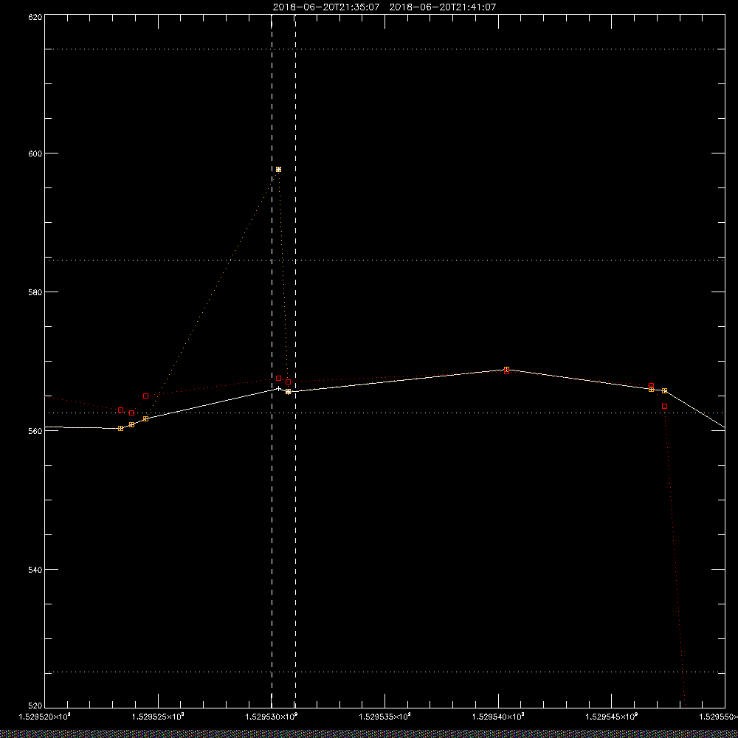Pick the outlier spike marker near 598
The height and width of the screenshot is (738, 738).
pyautogui.click(x=279, y=170)
